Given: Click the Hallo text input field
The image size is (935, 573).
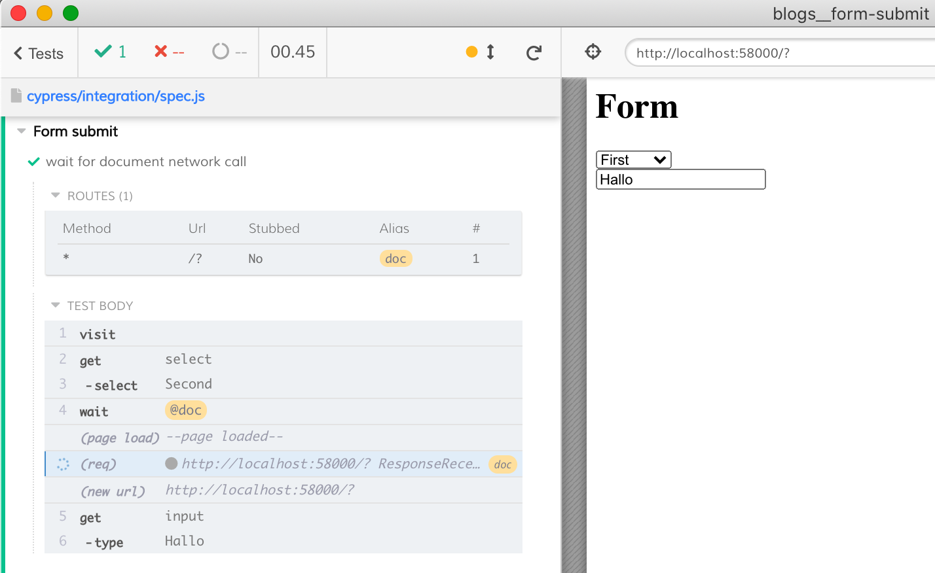Looking at the screenshot, I should (x=680, y=180).
